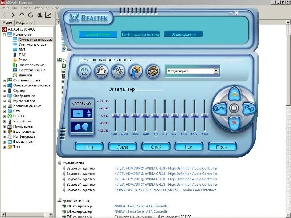Apply the Клаб equalizer preset
The width and height of the screenshot is (291, 218).
(x=156, y=147)
